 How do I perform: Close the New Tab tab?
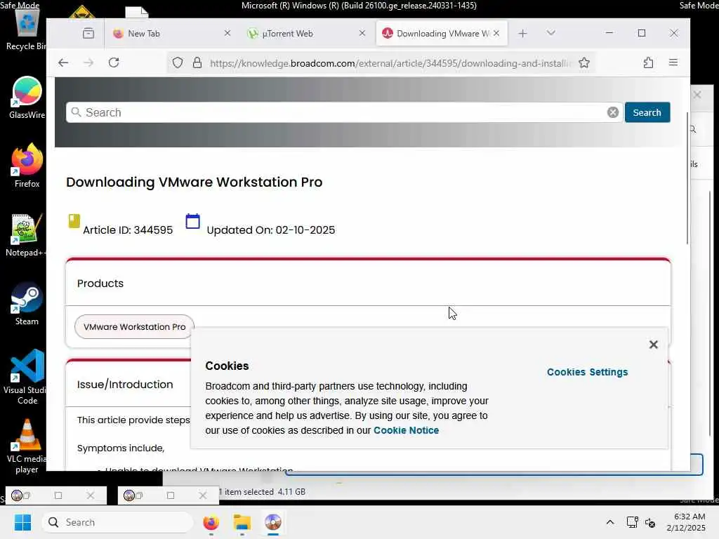(x=227, y=33)
